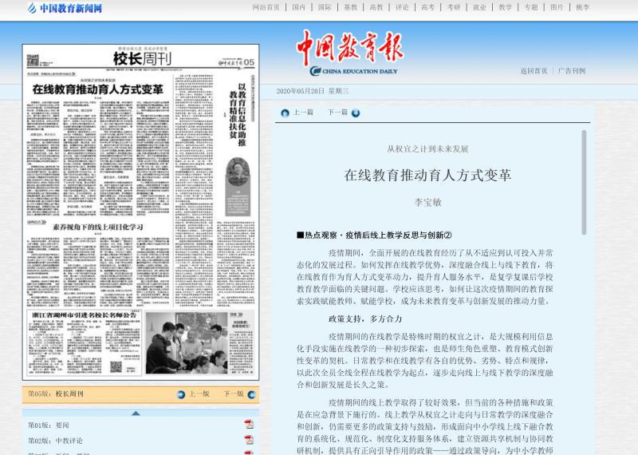This screenshot has width=638, height=455.
Task: Click the 中国教育新闻网 logo
Action: point(65,8)
